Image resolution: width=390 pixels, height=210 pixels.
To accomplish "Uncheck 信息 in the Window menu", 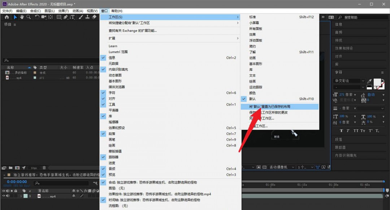I will 112,58.
